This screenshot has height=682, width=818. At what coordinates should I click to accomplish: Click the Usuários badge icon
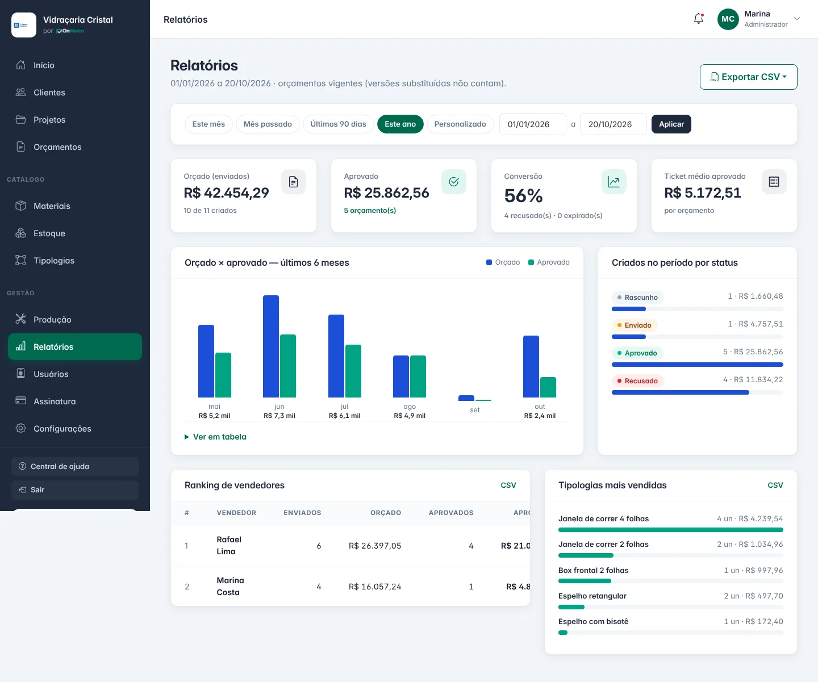tap(21, 373)
